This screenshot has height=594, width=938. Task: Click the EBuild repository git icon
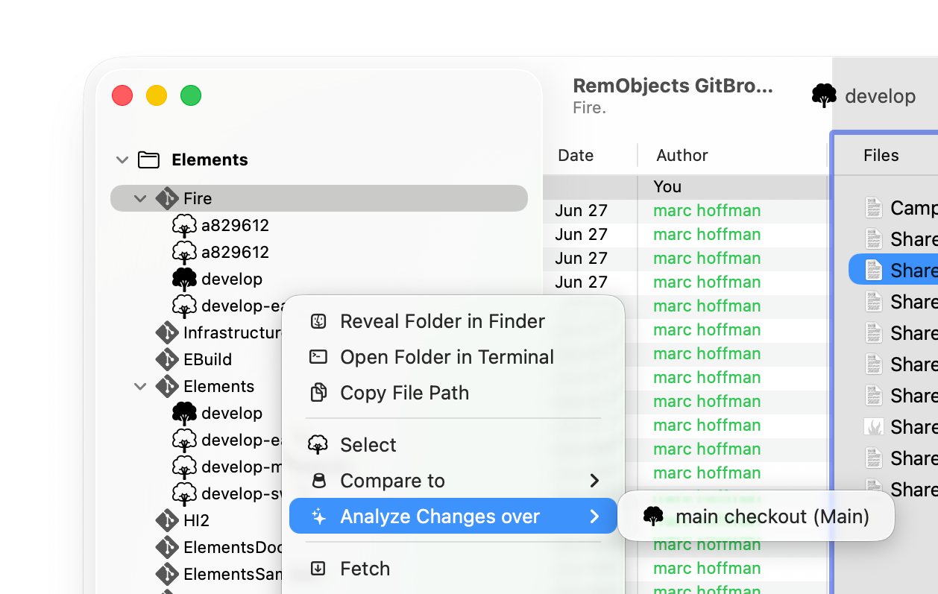tap(167, 359)
